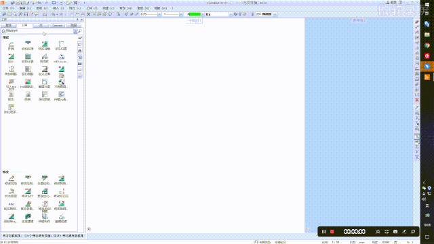Open the recorder pen annotation tool
The width and height of the screenshot is (434, 244).
click(404, 232)
